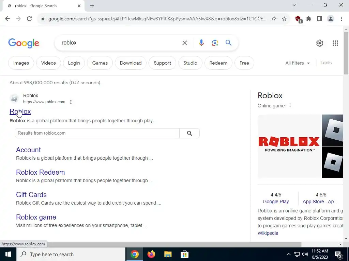Open the Roblox Redeem sitelink
The width and height of the screenshot is (349, 261).
(40, 172)
